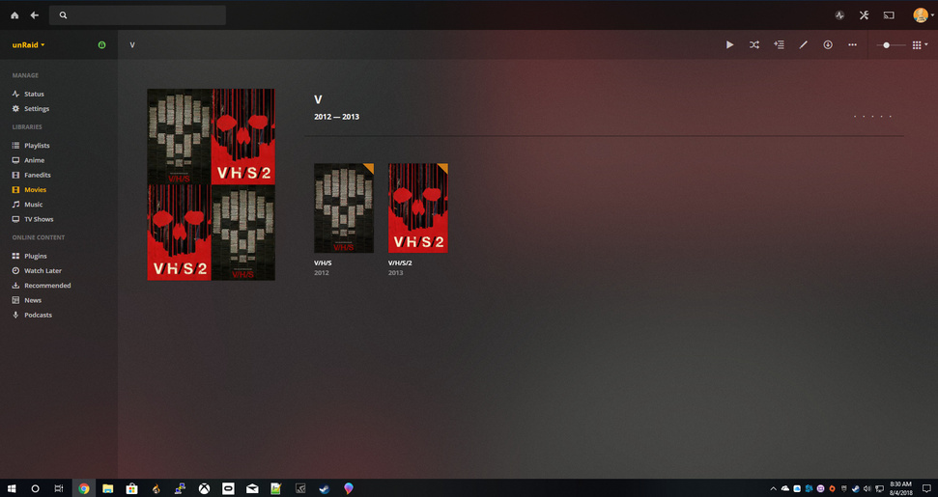This screenshot has width=938, height=497.
Task: Click the green secure connection icon
Action: pos(101,44)
